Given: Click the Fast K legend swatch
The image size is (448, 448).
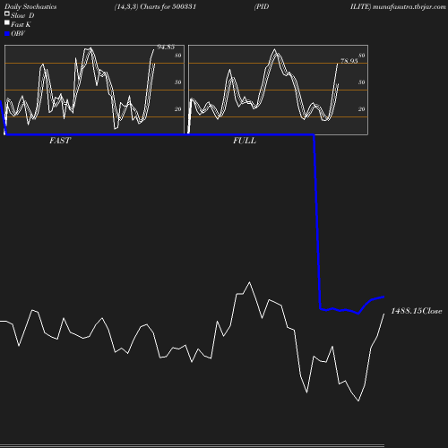Looking at the screenshot, I should tap(7, 22).
